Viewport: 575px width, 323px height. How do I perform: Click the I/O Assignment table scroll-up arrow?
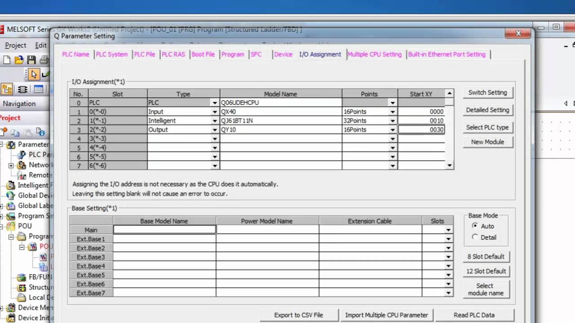(x=450, y=93)
